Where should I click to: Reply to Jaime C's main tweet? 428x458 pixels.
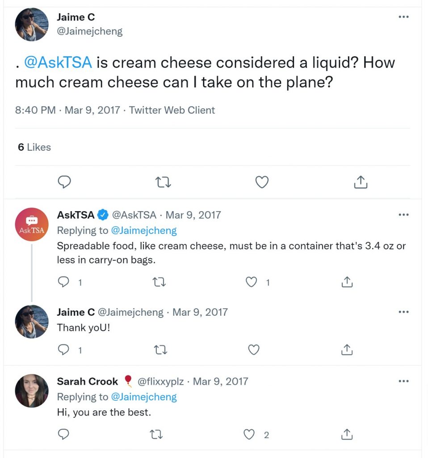click(x=64, y=182)
